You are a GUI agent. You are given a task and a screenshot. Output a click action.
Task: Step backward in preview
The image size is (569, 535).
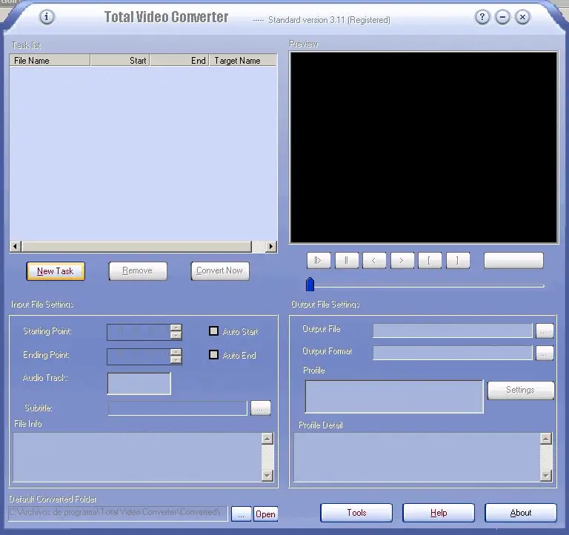(x=373, y=260)
